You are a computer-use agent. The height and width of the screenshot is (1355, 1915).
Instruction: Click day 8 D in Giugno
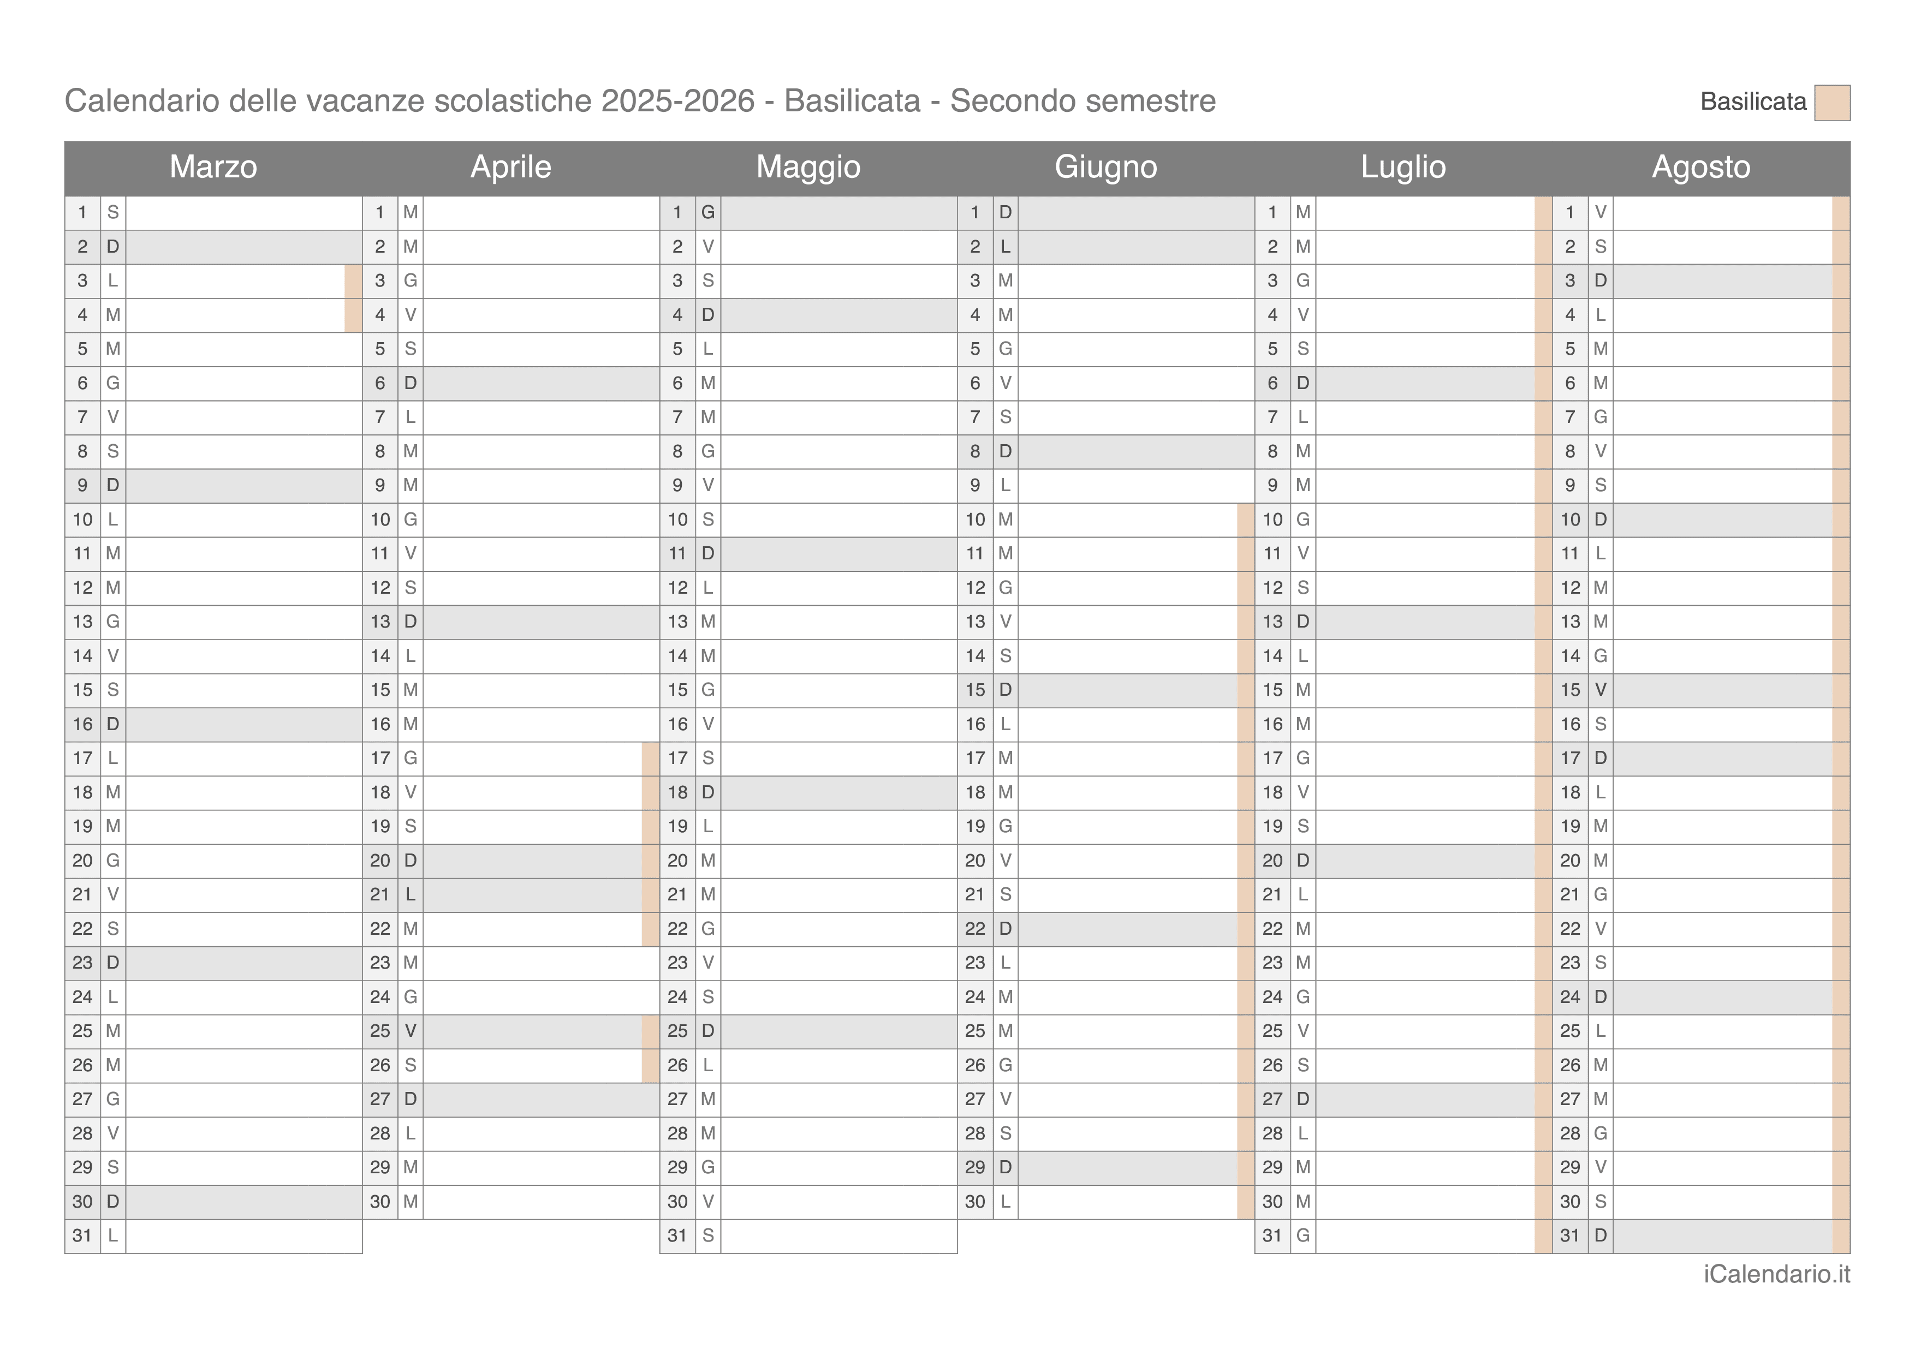[1105, 451]
